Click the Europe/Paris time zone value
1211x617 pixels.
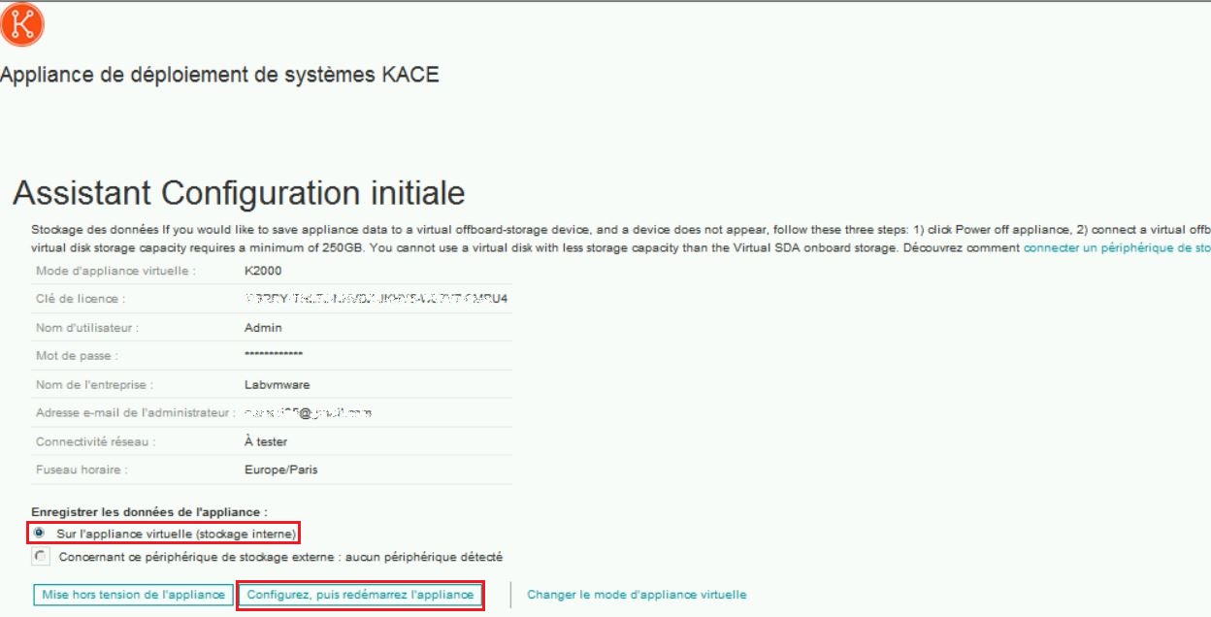281,470
